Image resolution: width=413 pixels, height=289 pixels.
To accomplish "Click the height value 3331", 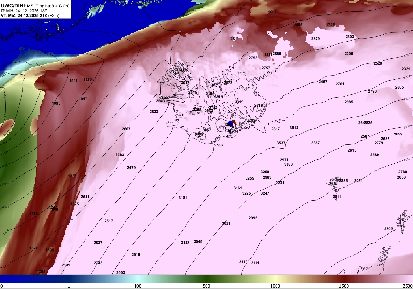I will 280,182.
